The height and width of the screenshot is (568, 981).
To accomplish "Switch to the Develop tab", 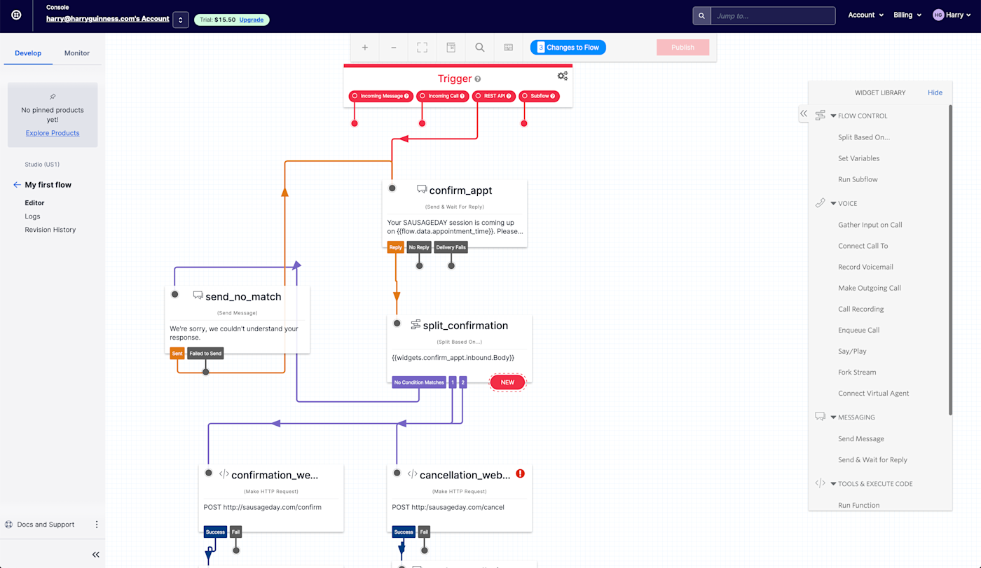I will point(28,53).
